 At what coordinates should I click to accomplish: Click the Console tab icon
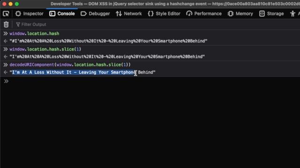point(52,14)
